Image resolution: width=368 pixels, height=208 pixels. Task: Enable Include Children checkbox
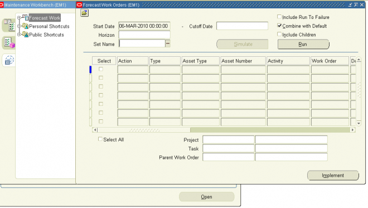(x=279, y=34)
